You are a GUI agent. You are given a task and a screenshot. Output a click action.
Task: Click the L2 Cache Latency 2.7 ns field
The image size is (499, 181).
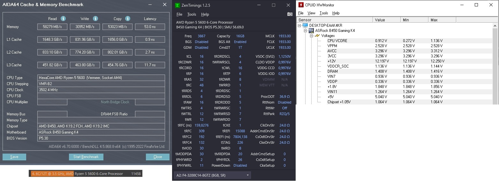[x=150, y=52]
